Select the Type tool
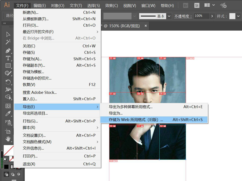Screen dimensions: 242x181 point(8,58)
